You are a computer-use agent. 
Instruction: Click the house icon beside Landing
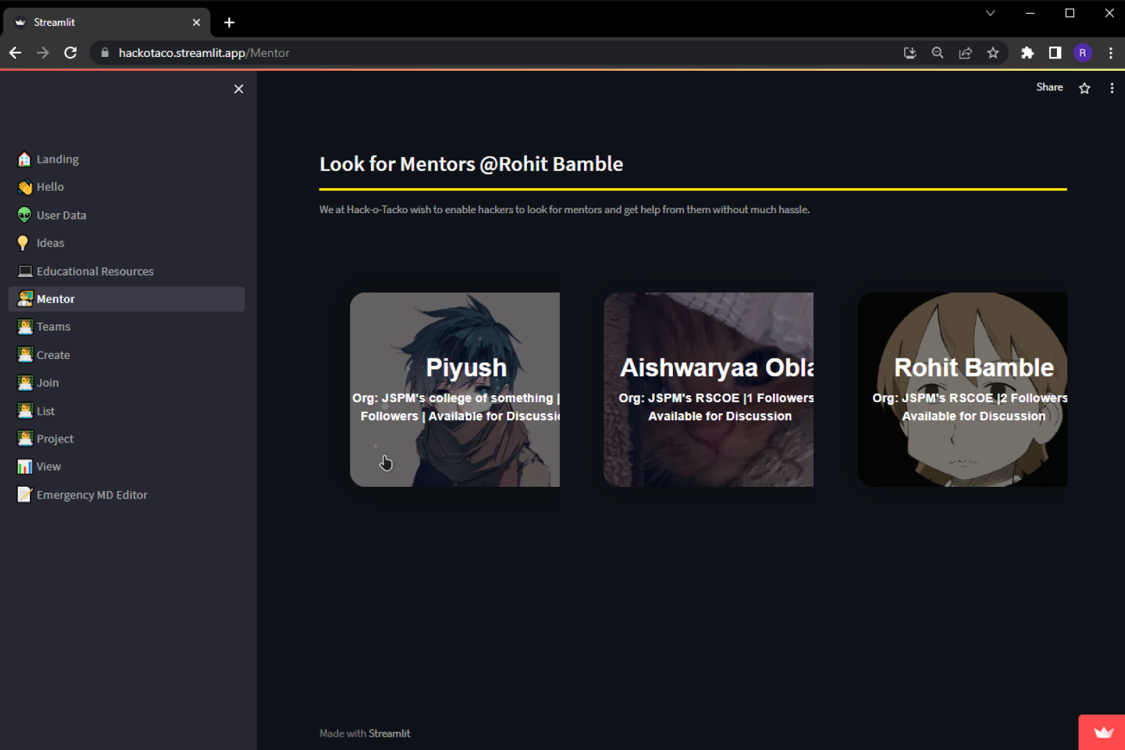click(x=24, y=159)
